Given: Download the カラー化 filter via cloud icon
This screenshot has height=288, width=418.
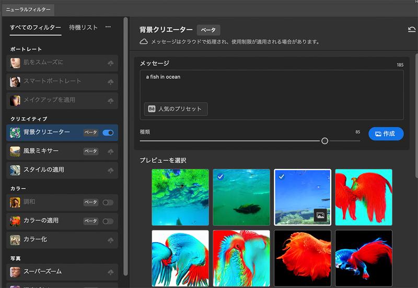Looking at the screenshot, I should 111,240.
